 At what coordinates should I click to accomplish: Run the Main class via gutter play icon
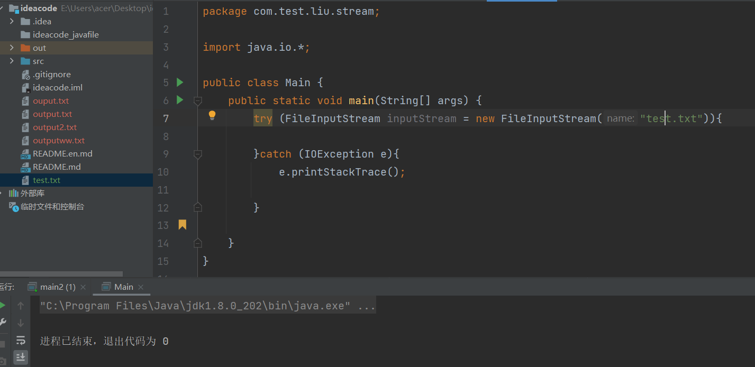(x=179, y=82)
